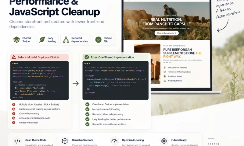Click the After: One Shared Implementation header
This screenshot has width=244, height=146.
(116, 57)
